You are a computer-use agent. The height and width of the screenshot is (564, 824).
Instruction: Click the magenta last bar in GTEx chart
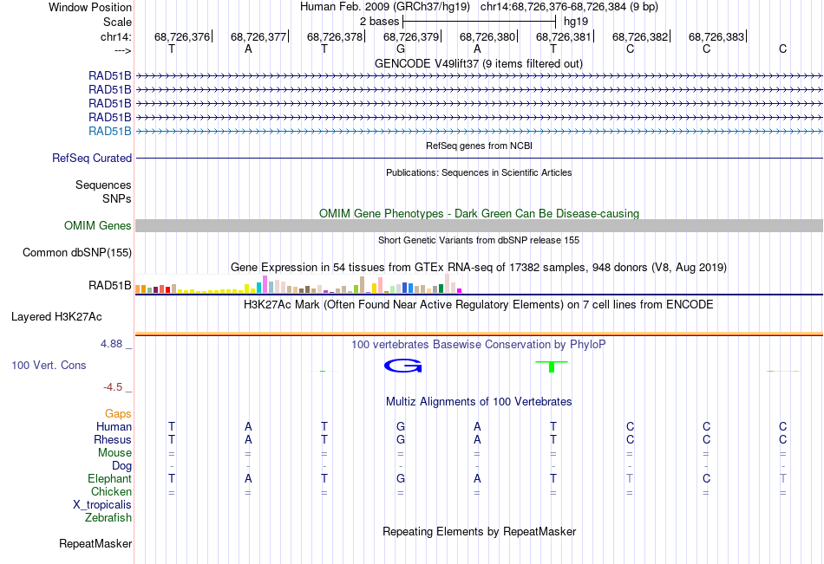460,290
